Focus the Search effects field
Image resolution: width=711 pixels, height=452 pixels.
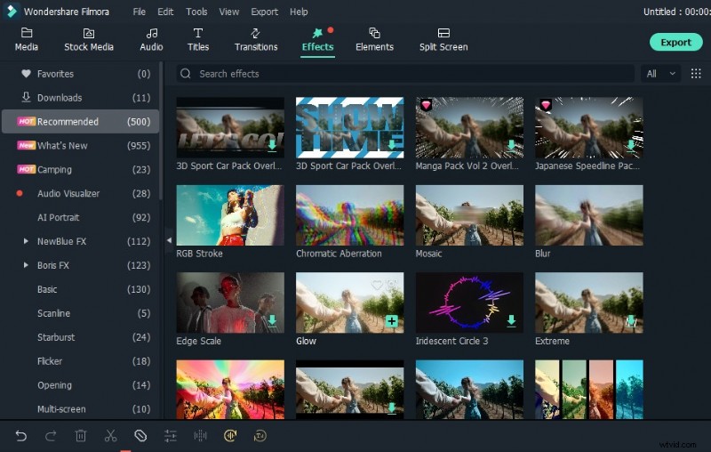tap(405, 74)
